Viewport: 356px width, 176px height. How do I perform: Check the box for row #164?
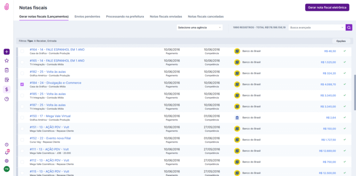click(22, 51)
